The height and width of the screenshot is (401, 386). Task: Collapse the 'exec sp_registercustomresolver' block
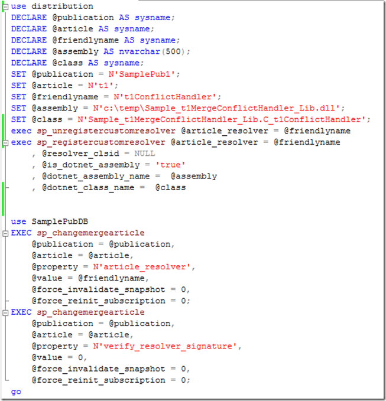click(x=5, y=143)
